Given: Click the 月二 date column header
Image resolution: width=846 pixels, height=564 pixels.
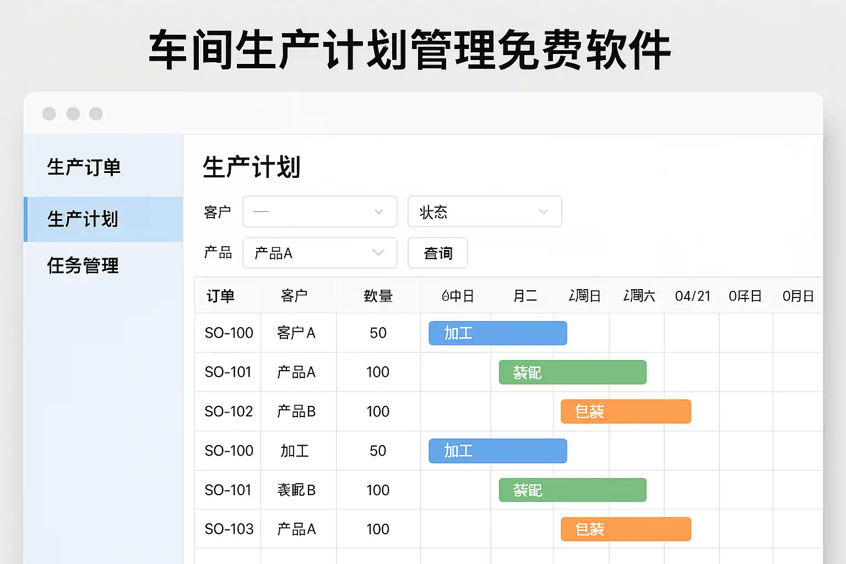Looking at the screenshot, I should coord(525,296).
